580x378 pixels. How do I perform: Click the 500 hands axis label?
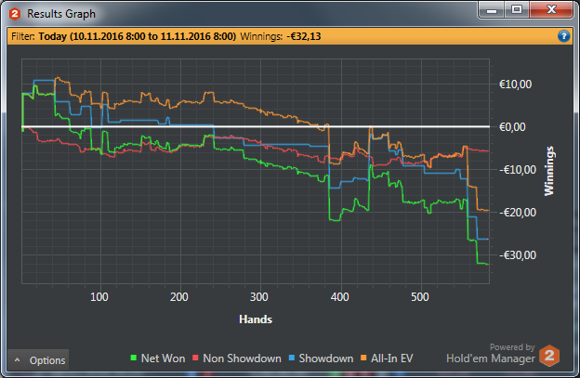[420, 297]
